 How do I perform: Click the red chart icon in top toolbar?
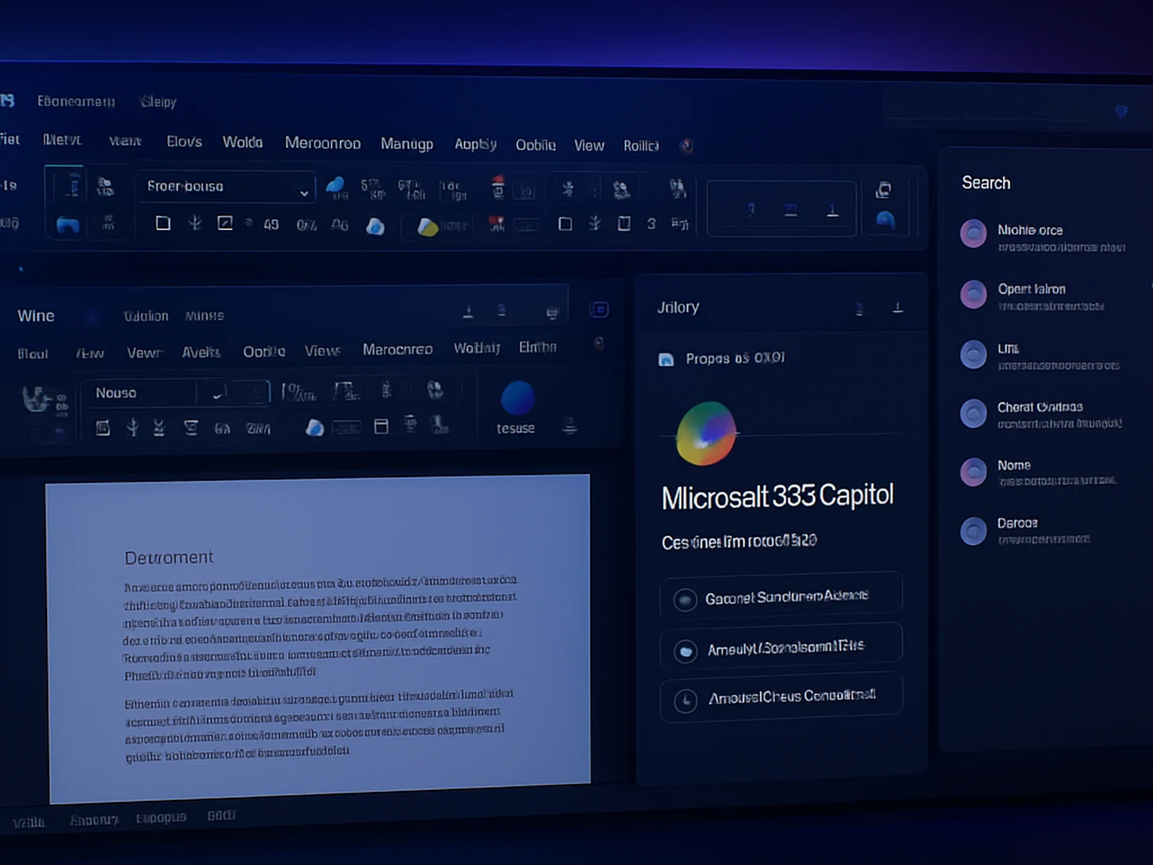coord(497,224)
